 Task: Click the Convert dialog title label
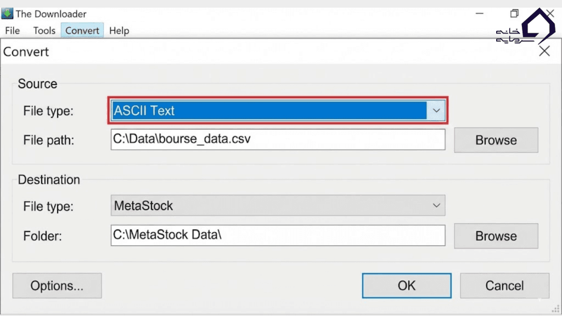26,52
